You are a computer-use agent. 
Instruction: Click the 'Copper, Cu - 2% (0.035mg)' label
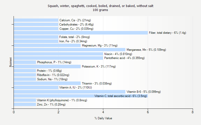76,29
